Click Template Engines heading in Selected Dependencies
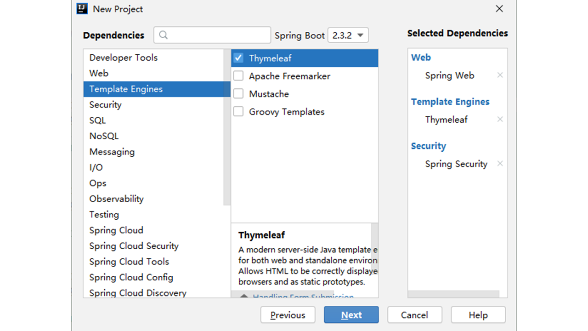The image size is (588, 331). [450, 102]
